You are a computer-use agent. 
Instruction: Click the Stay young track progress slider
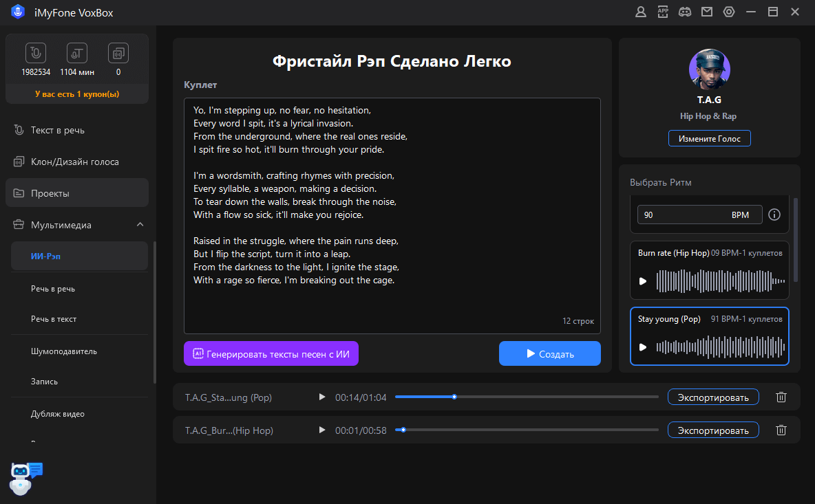coord(527,397)
